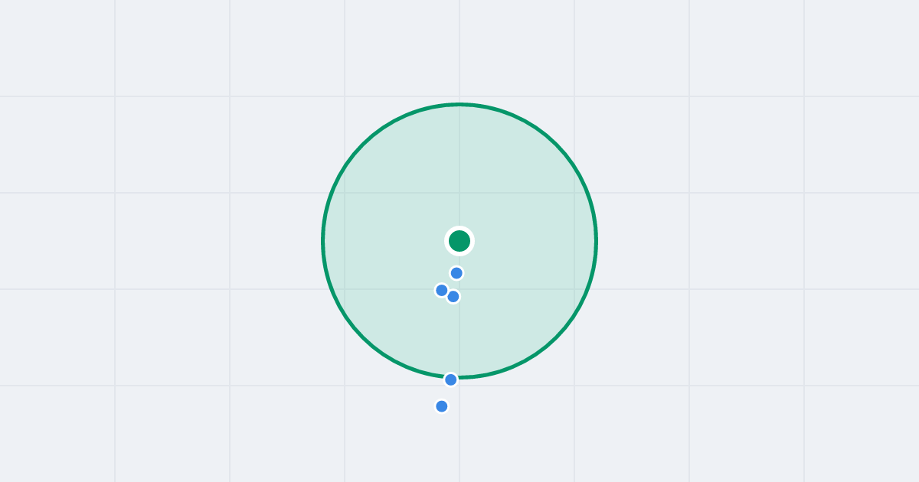The width and height of the screenshot is (919, 482).
Task: Click the large green center marker
Action: click(x=459, y=241)
